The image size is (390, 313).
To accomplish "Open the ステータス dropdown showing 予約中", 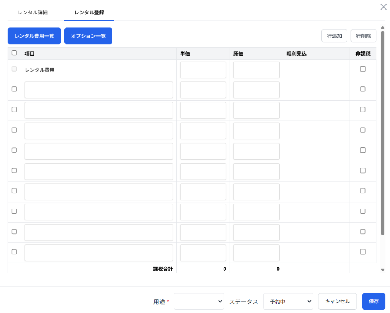I will point(288,301).
